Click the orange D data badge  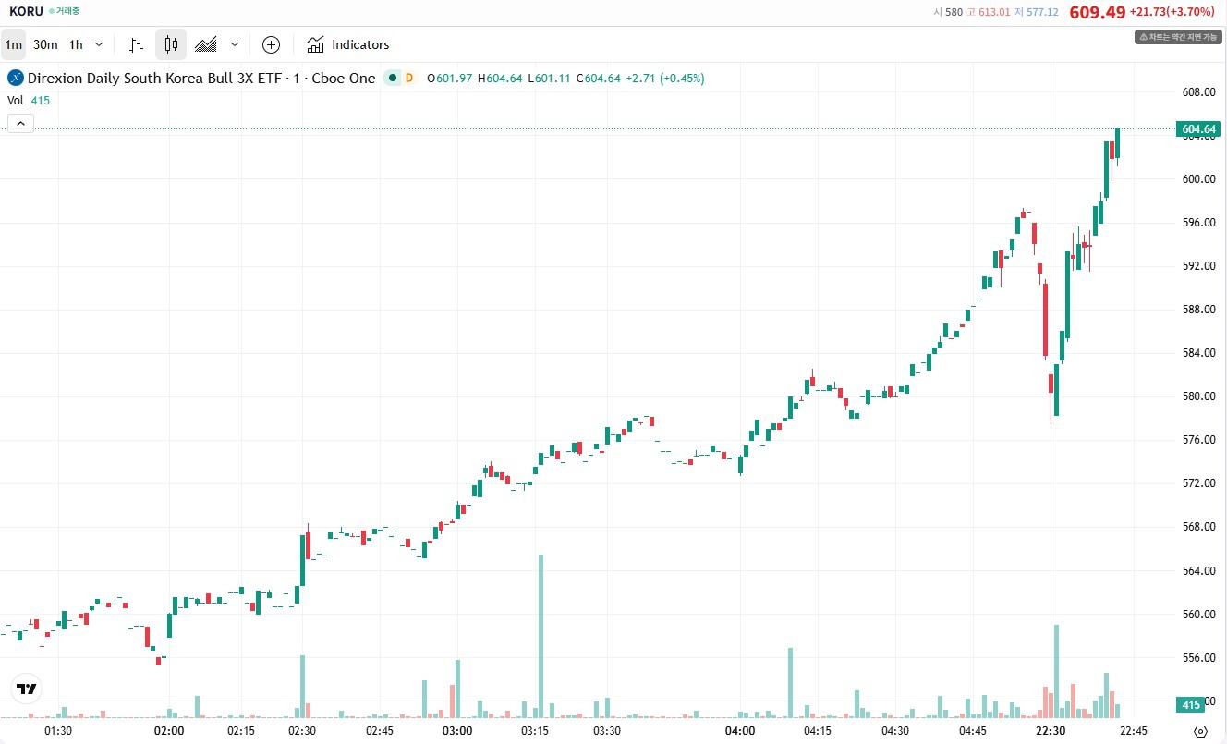click(x=408, y=79)
